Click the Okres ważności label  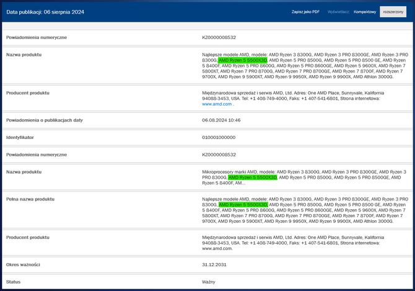(x=23, y=264)
